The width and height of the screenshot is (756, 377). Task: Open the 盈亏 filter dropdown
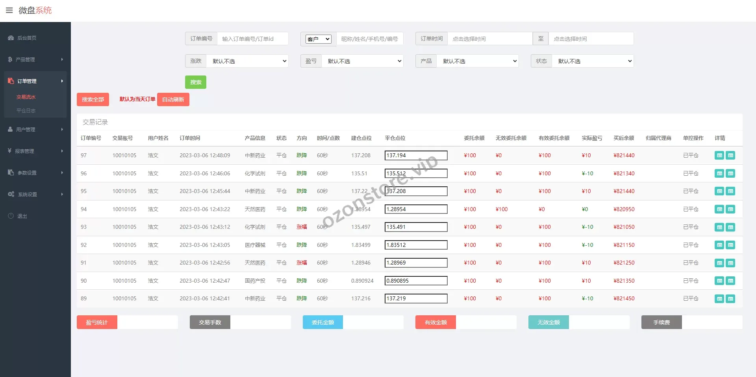pos(362,61)
